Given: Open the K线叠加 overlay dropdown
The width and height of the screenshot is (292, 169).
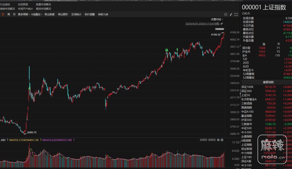Looking at the screenshot, I should pos(37,15).
